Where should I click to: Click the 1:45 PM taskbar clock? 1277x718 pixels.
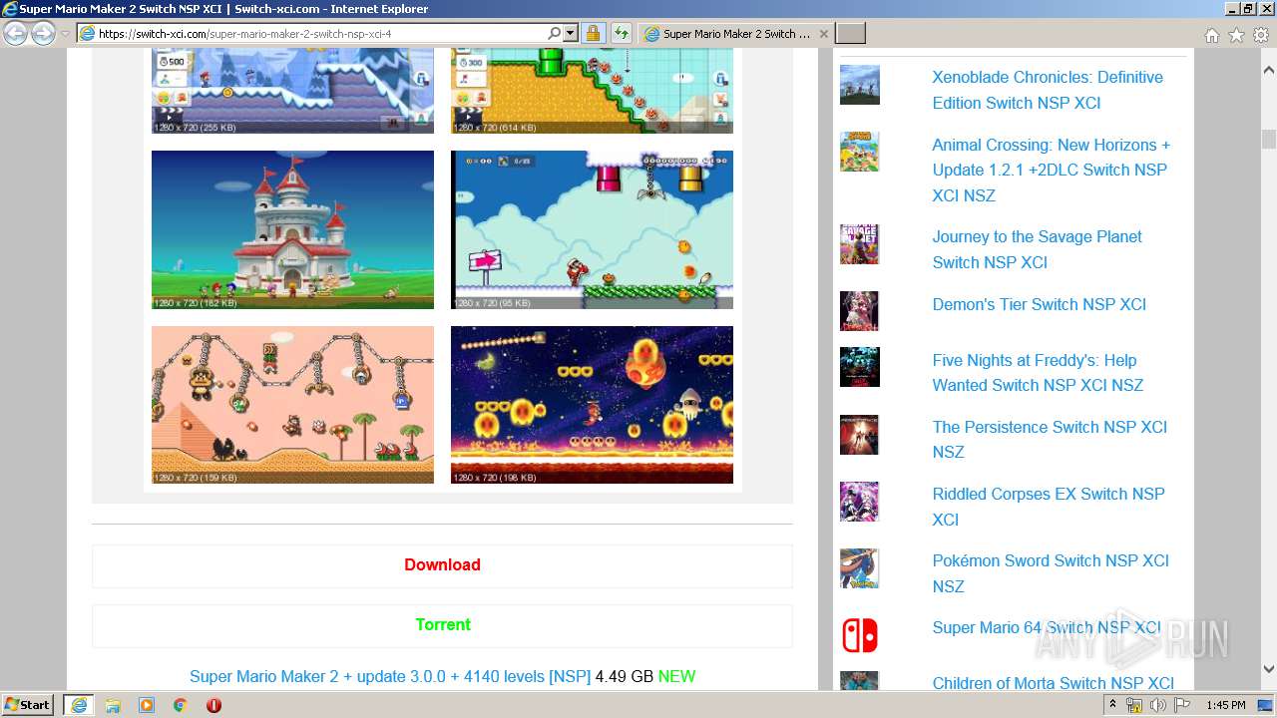point(1226,705)
